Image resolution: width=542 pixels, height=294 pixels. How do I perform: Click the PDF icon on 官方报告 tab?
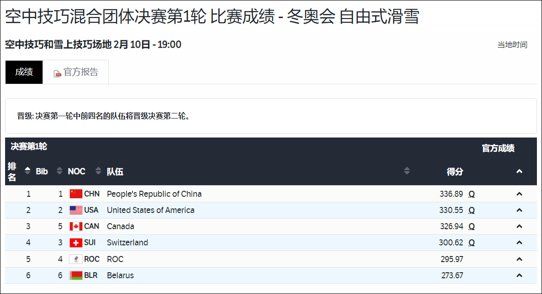coord(57,73)
